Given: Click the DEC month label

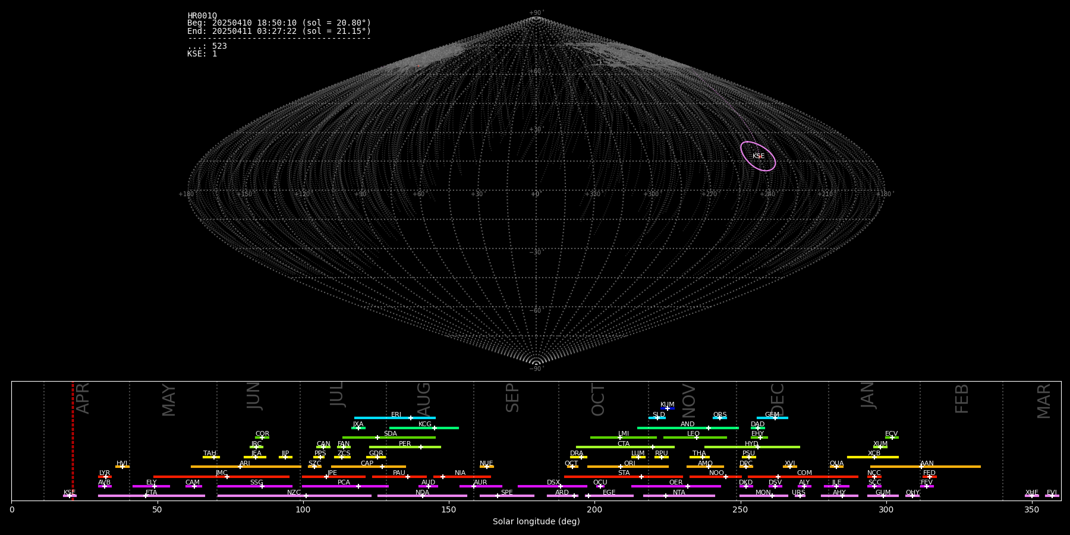Looking at the screenshot, I should 778,399.
